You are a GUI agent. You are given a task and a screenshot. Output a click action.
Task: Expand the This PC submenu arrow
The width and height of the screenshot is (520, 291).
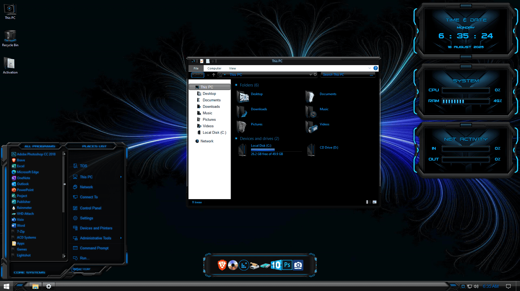coord(121,177)
